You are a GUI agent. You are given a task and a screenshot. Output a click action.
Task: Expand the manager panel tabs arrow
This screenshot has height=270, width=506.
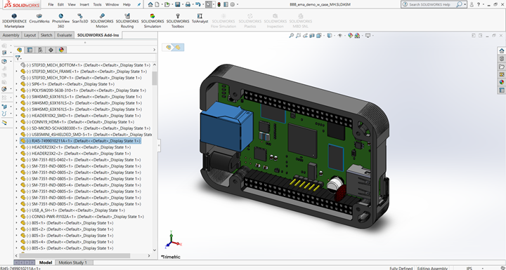coord(154,50)
